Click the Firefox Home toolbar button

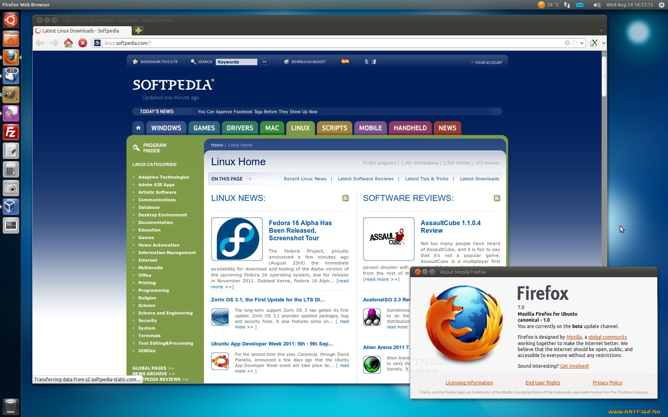click(x=68, y=43)
